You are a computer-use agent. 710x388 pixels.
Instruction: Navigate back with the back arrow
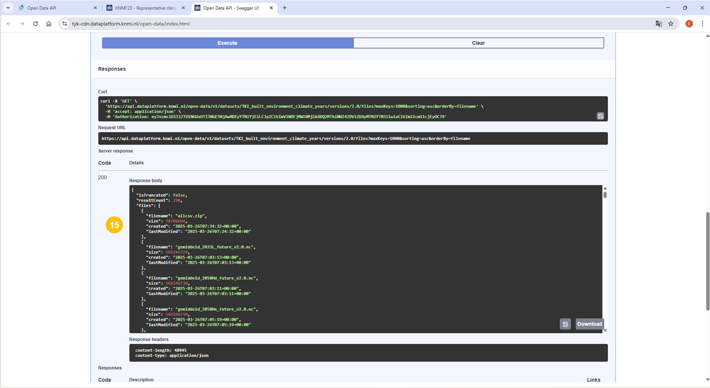[9, 24]
